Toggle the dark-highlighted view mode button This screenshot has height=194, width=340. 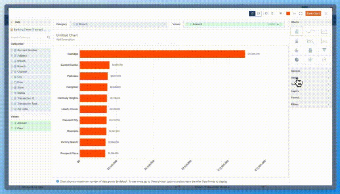[252, 13]
